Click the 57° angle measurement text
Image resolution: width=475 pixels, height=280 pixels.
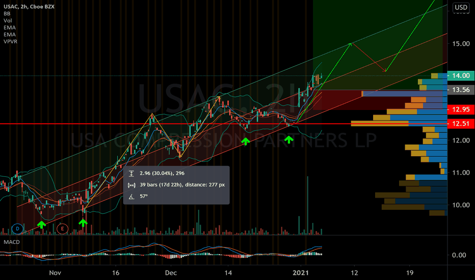[144, 196]
